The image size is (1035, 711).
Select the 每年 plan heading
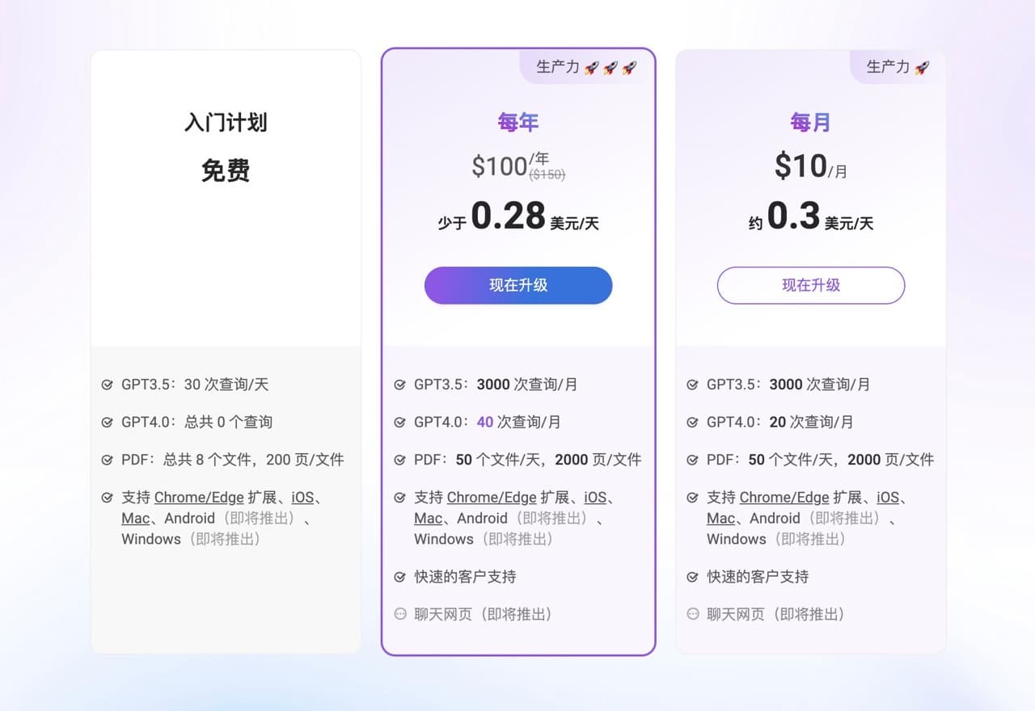pos(518,123)
